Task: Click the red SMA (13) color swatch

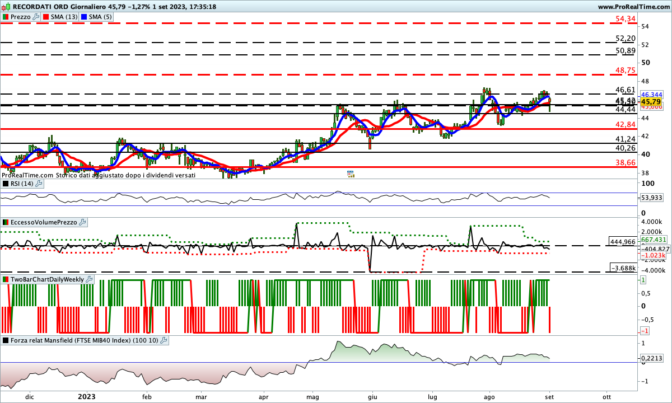Action: click(x=45, y=17)
